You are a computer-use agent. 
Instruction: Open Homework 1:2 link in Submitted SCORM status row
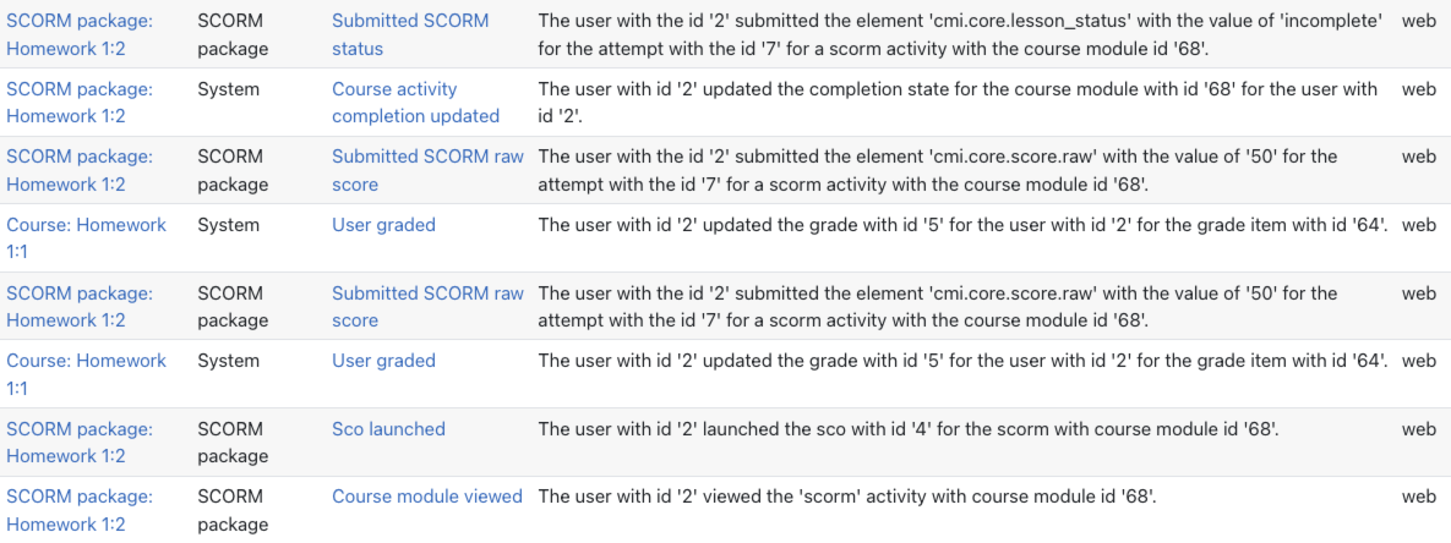[80, 34]
